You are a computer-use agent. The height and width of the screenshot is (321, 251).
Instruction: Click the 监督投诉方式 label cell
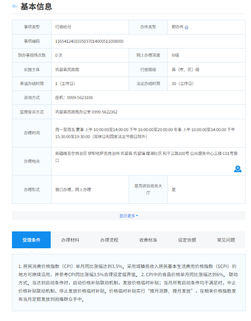(x=32, y=112)
